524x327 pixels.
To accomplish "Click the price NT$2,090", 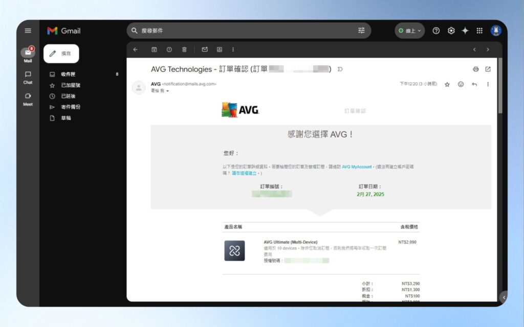I will click(407, 242).
